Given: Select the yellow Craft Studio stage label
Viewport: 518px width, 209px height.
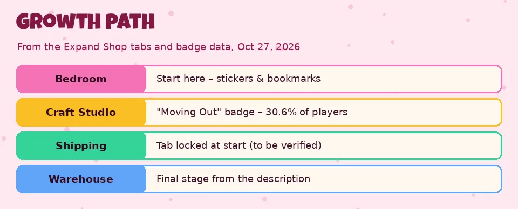Looking at the screenshot, I should pyautogui.click(x=81, y=113).
